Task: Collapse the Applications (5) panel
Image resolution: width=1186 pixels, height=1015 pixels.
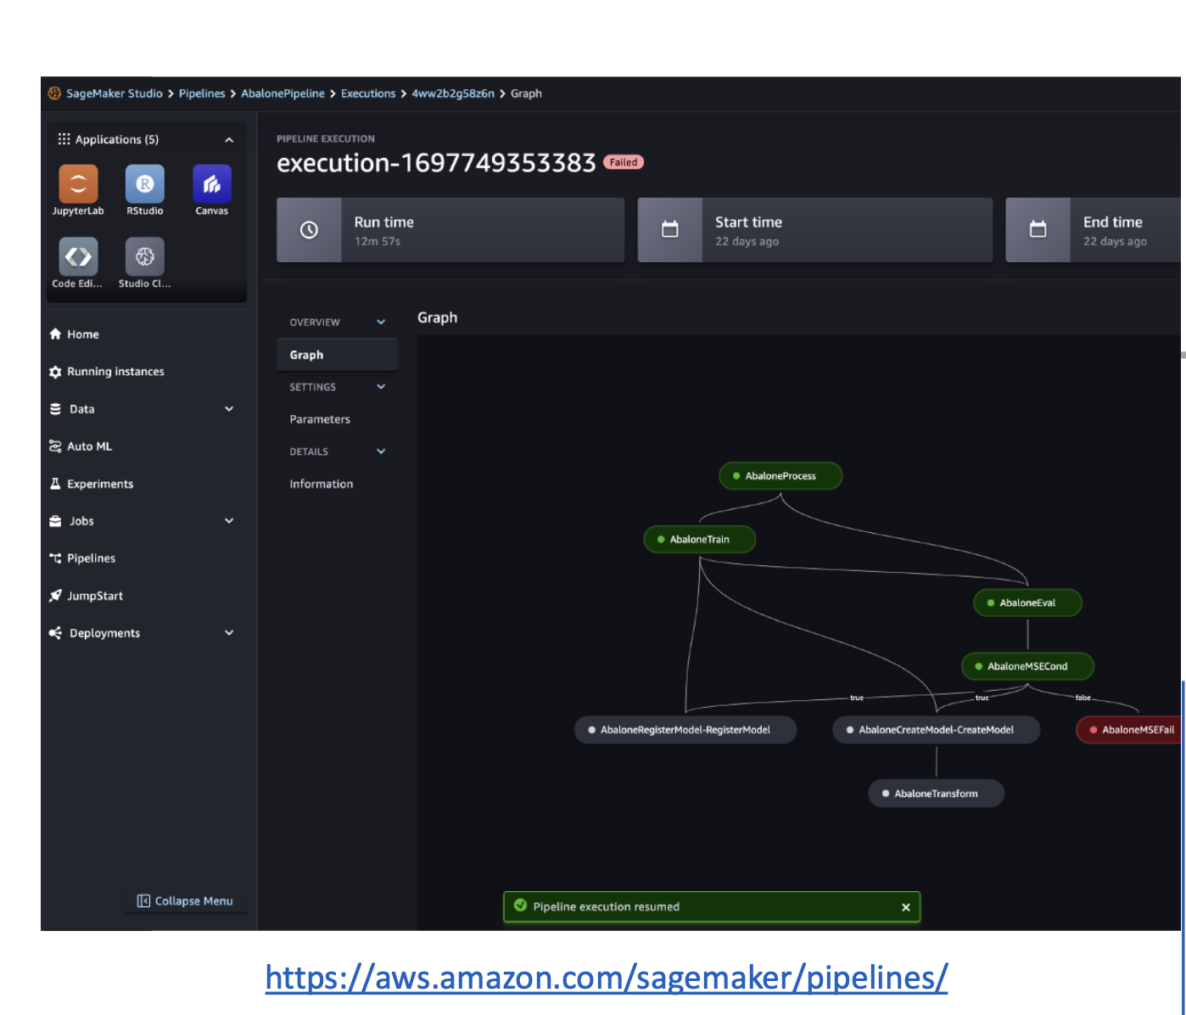Action: (x=229, y=140)
